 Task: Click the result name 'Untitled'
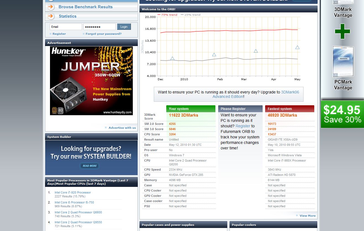tap(174, 140)
